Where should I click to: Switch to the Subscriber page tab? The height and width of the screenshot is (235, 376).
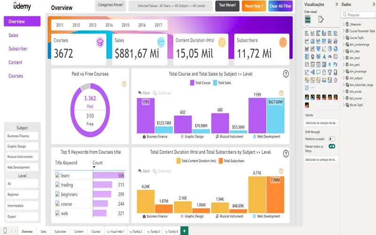(x=60, y=231)
